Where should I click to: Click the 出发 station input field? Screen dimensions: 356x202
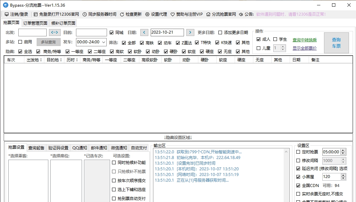point(32,32)
